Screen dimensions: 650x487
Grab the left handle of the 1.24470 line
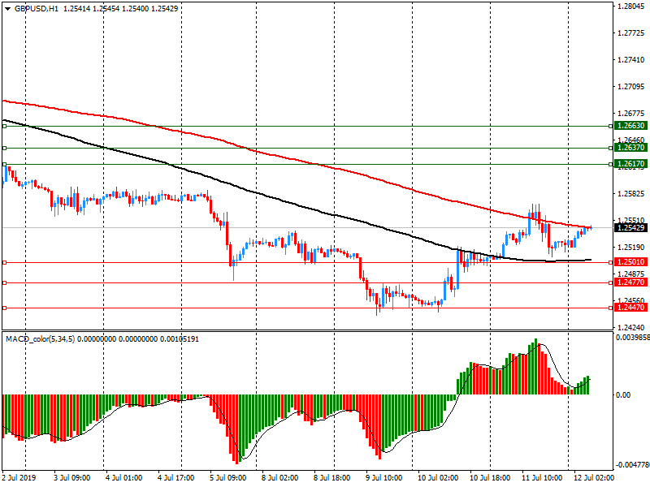point(5,308)
